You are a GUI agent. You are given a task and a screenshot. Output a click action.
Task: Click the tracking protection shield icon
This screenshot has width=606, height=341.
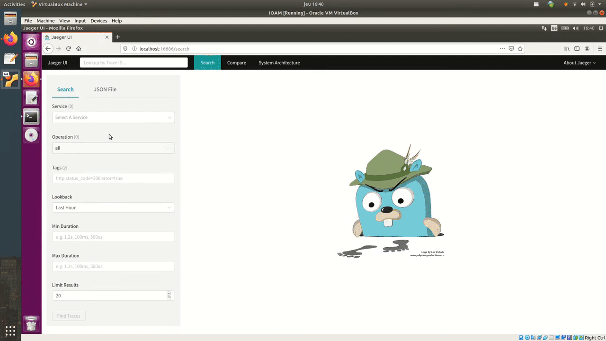tap(125, 49)
